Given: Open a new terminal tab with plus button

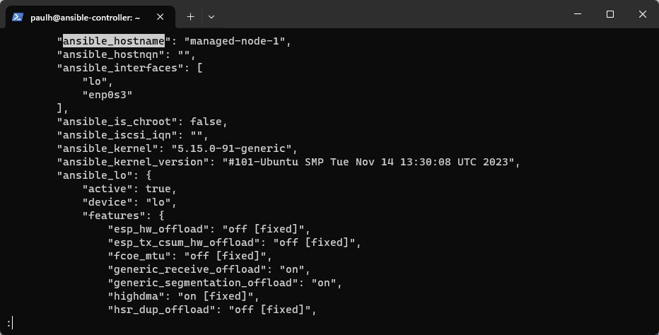Looking at the screenshot, I should [x=190, y=16].
